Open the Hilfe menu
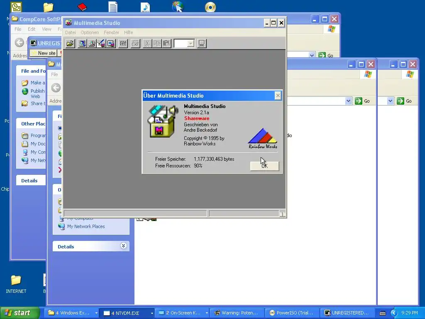Viewport: 425px width, 319px height. [x=129, y=32]
